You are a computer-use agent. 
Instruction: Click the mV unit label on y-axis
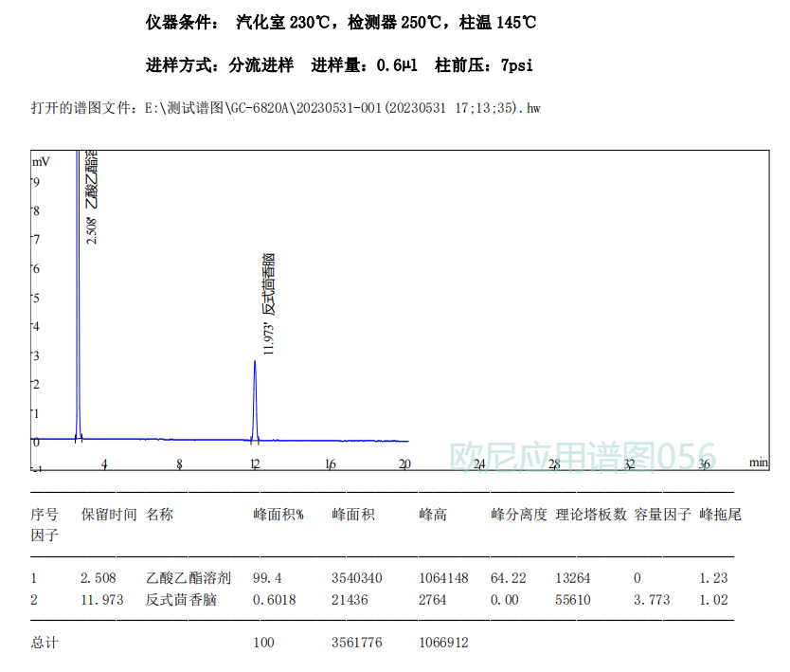(40, 161)
